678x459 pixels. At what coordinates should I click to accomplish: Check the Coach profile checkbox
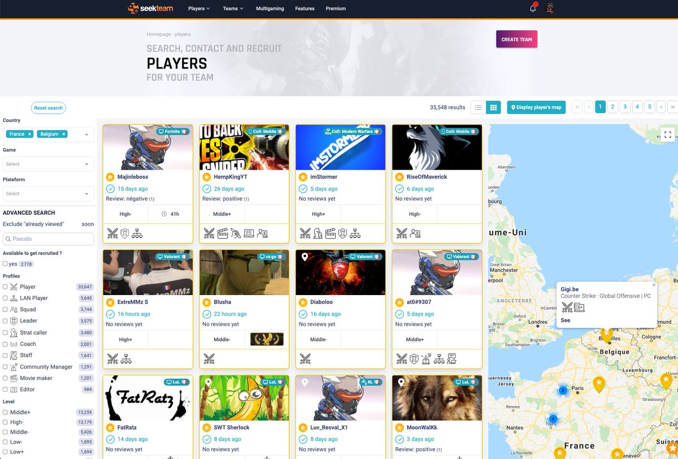point(5,344)
